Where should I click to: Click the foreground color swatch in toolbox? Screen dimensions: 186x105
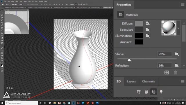pos(1,65)
